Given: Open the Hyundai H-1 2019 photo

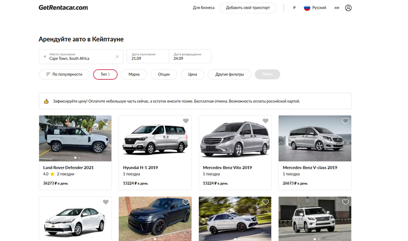Looking at the screenshot, I should click(154, 139).
